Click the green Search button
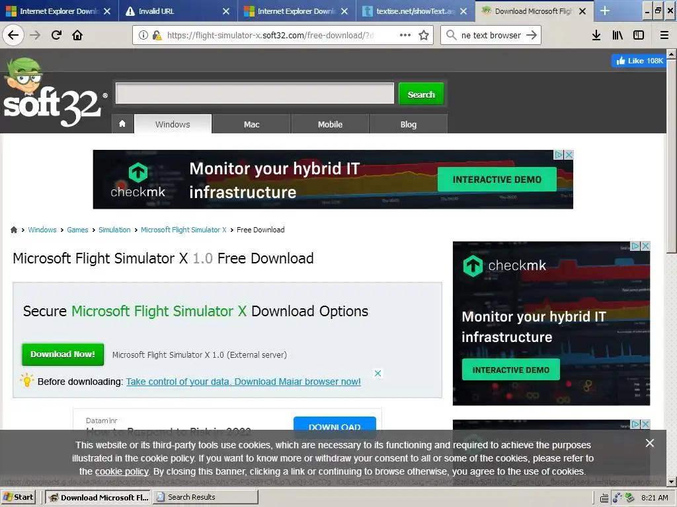Viewport: 677px width, 507px height. point(421,94)
